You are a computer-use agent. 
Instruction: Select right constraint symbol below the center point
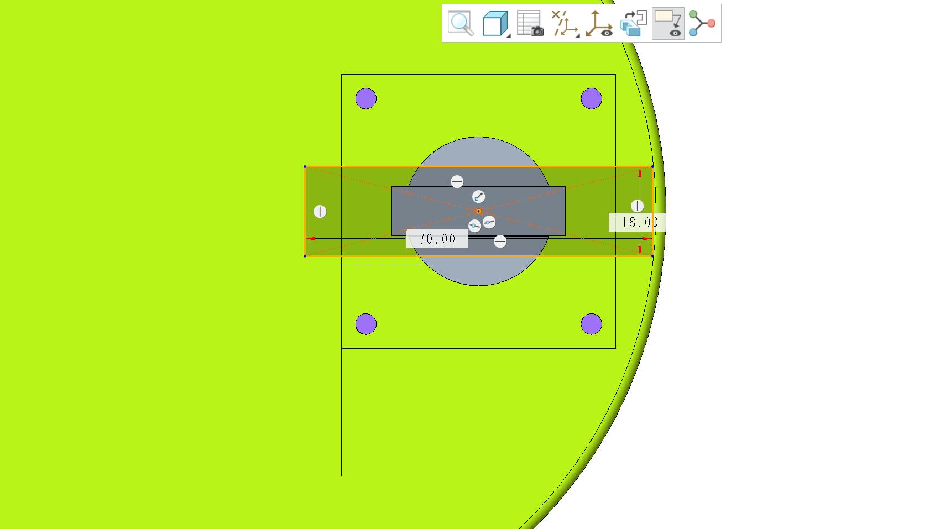coord(489,222)
